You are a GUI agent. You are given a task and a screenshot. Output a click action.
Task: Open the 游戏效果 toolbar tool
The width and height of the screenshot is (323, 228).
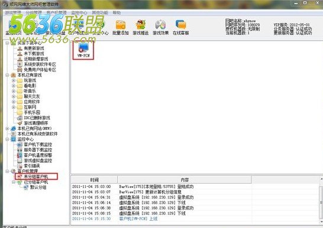(160, 27)
